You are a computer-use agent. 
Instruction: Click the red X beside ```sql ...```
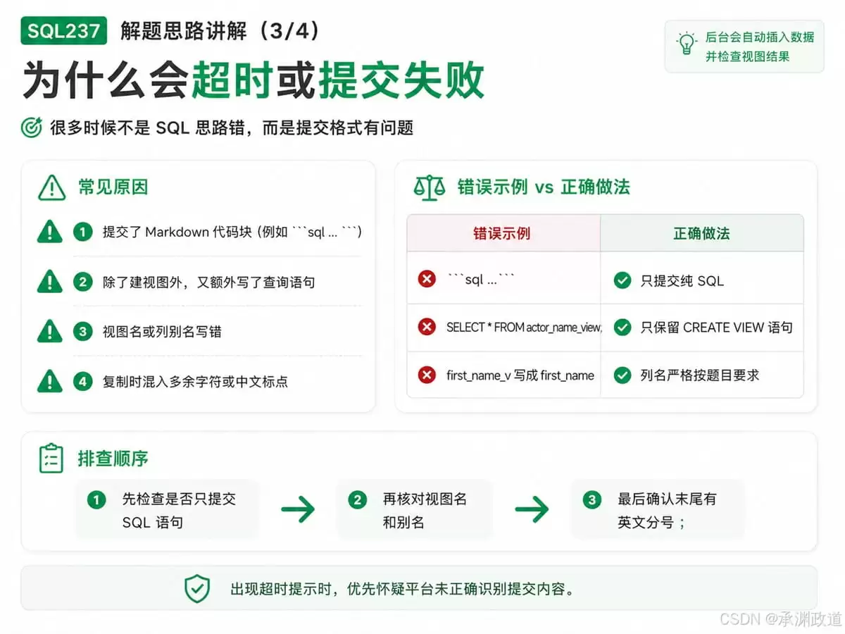coord(427,280)
